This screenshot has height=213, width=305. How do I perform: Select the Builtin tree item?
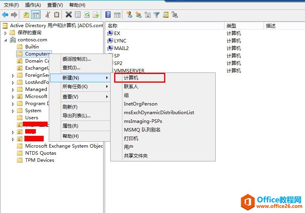32,47
